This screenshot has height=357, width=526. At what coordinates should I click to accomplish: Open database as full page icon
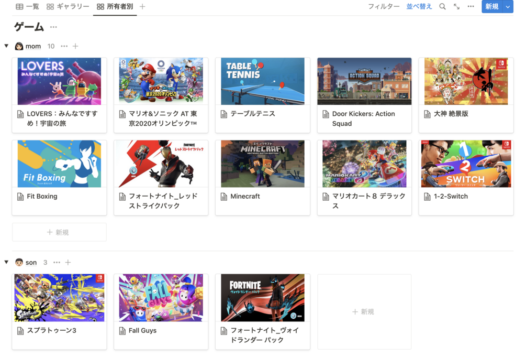click(456, 6)
